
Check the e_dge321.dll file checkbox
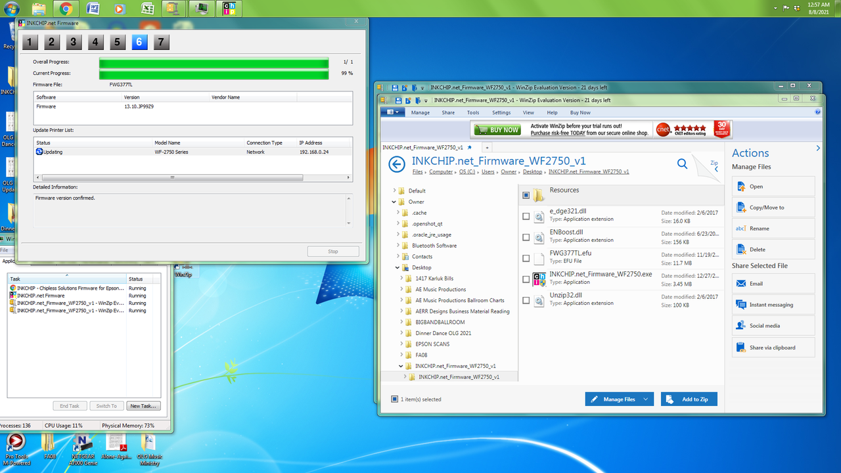(526, 216)
